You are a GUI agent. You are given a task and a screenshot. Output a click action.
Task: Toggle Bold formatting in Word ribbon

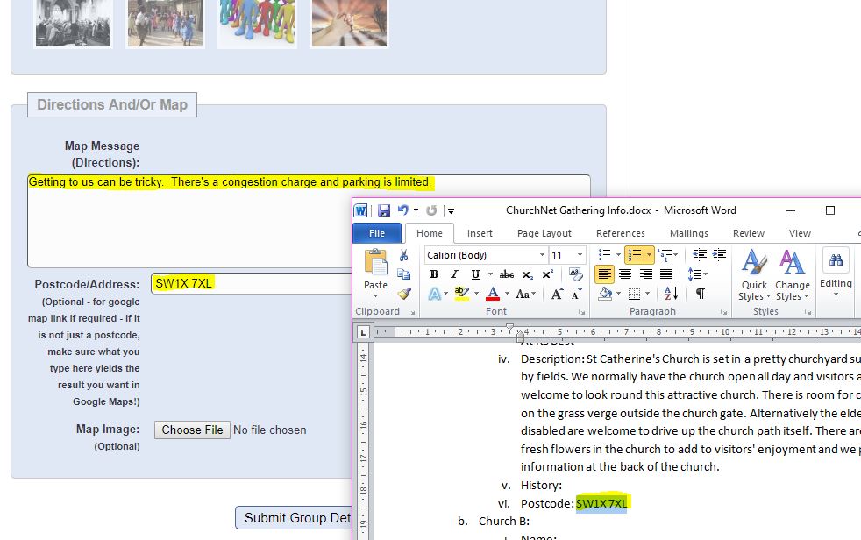click(434, 274)
